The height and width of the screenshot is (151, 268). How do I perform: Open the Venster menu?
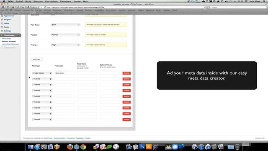77,1
